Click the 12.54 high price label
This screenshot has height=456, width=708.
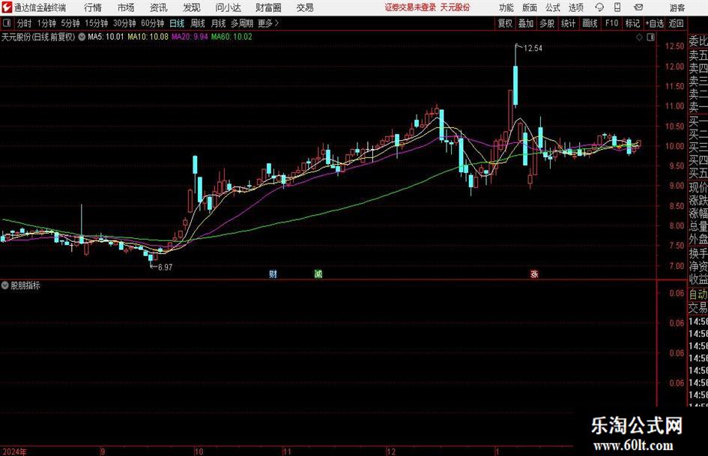(x=533, y=49)
